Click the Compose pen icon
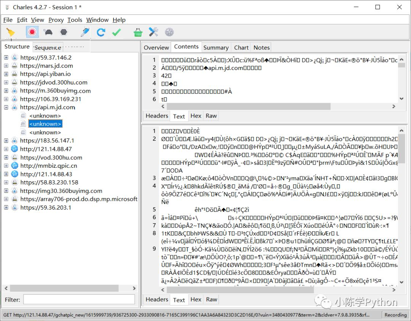Viewport: 411px width, 321px height. [x=85, y=32]
